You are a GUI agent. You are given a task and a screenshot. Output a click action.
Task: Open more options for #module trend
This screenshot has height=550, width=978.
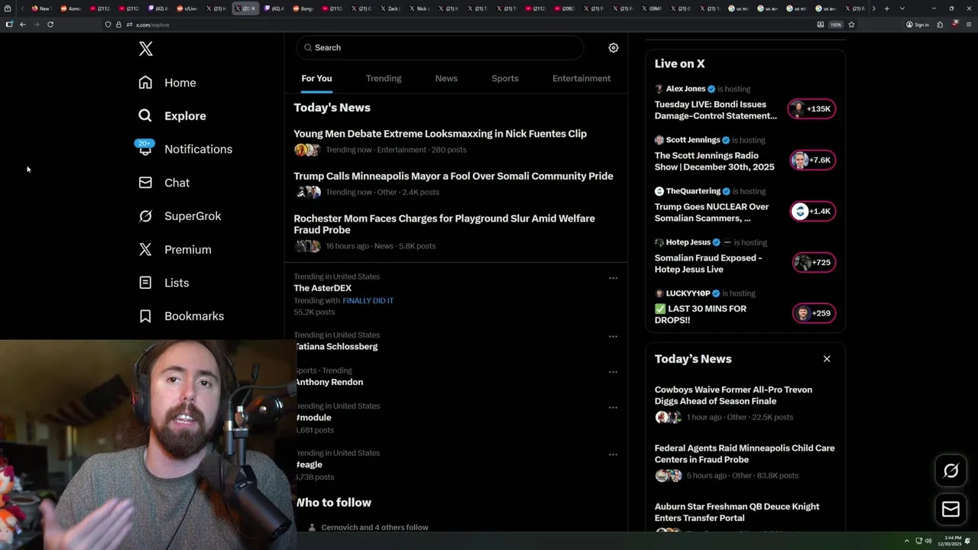coord(613,407)
